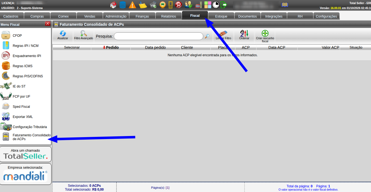Image resolution: width=371 pixels, height=192 pixels.
Task: Click the clock icon in top bar
Action: pyautogui.click(x=216, y=5)
